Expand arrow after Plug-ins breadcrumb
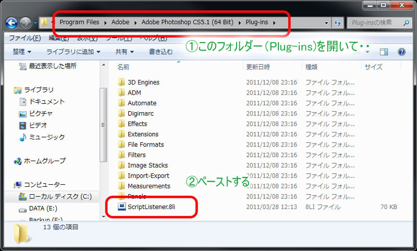Screen dimensions: 417x251 tap(274, 23)
